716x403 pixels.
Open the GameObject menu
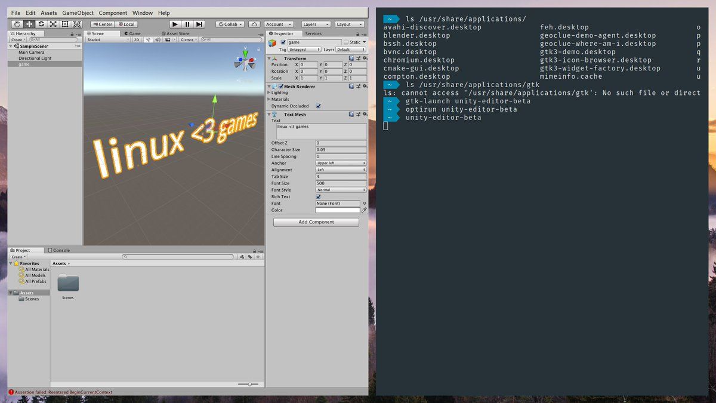[78, 13]
